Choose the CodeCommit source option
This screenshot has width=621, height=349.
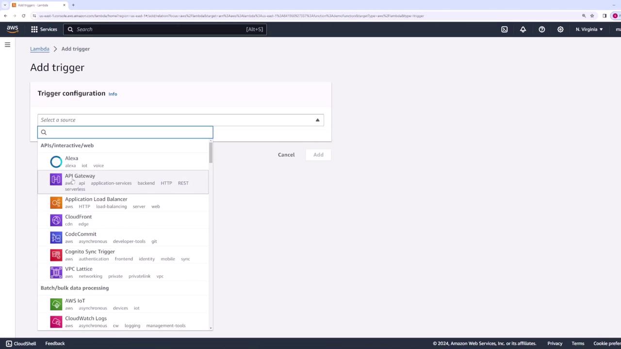[x=123, y=237]
